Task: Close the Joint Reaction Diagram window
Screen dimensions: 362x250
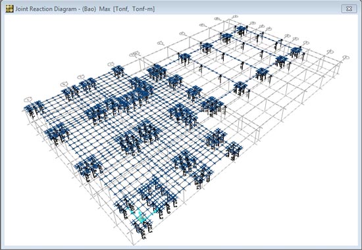Action: click(x=349, y=9)
